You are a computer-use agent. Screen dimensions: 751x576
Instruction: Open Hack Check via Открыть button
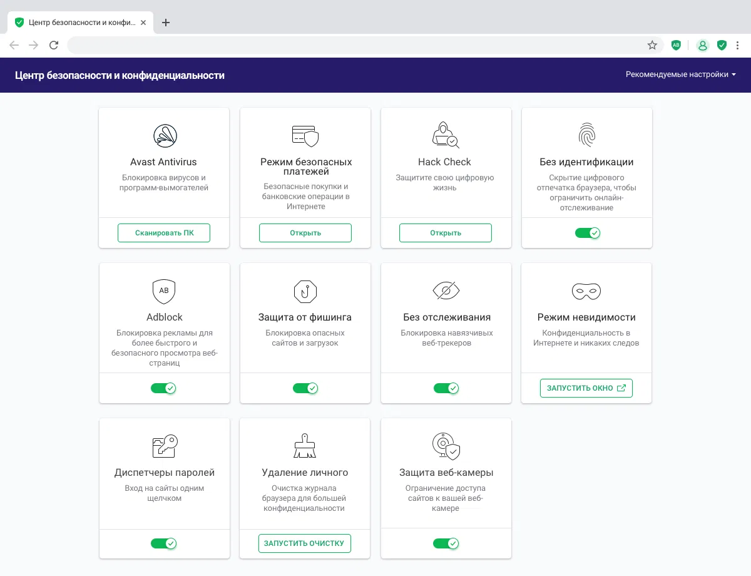pos(446,233)
